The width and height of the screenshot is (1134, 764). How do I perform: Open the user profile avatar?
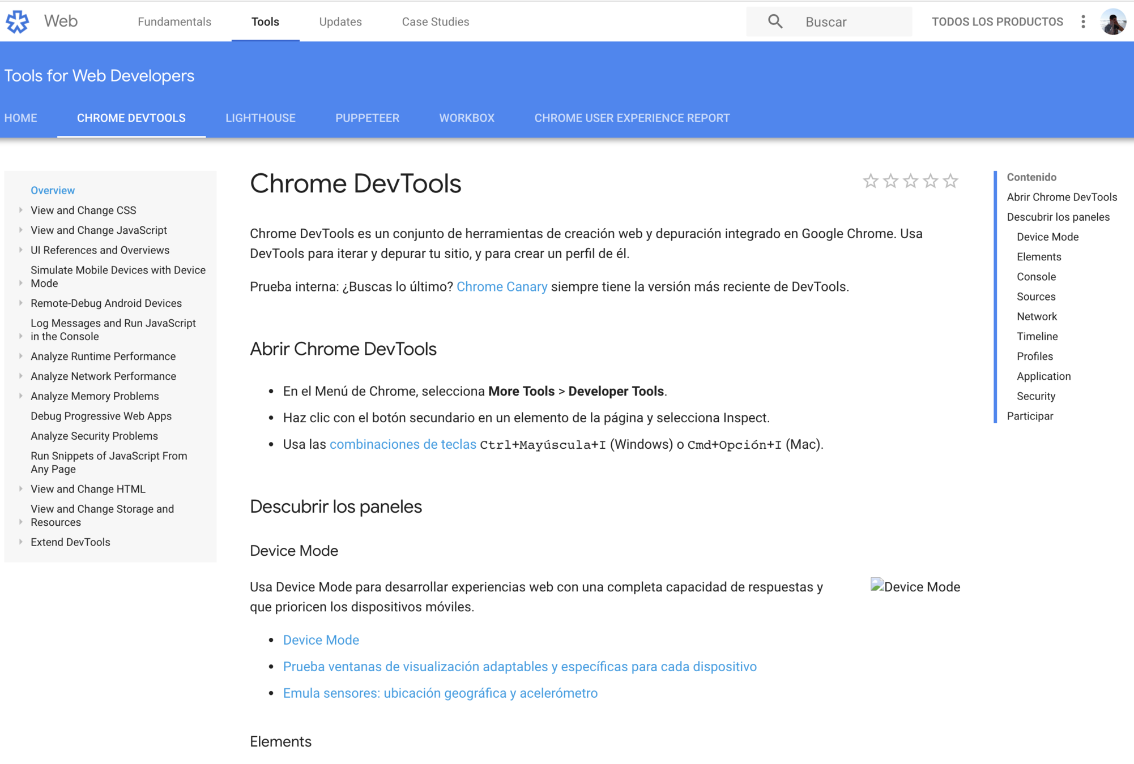click(1112, 22)
